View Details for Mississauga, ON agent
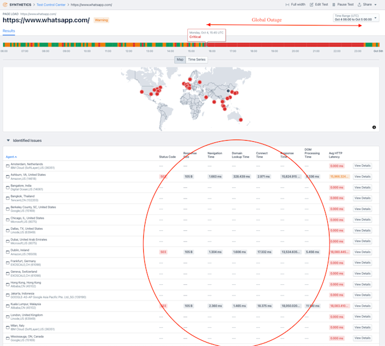 [x=362, y=338]
